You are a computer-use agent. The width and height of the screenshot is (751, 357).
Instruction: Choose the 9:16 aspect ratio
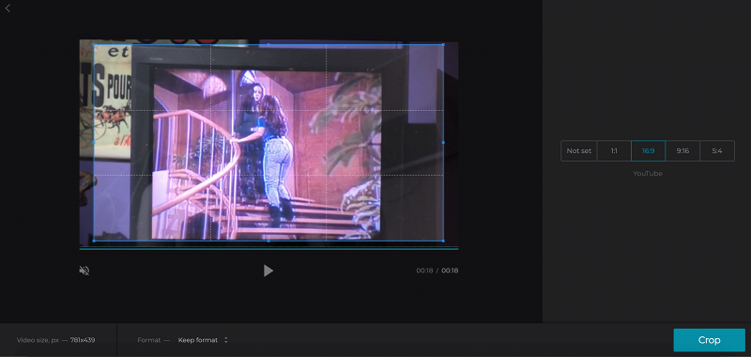682,151
